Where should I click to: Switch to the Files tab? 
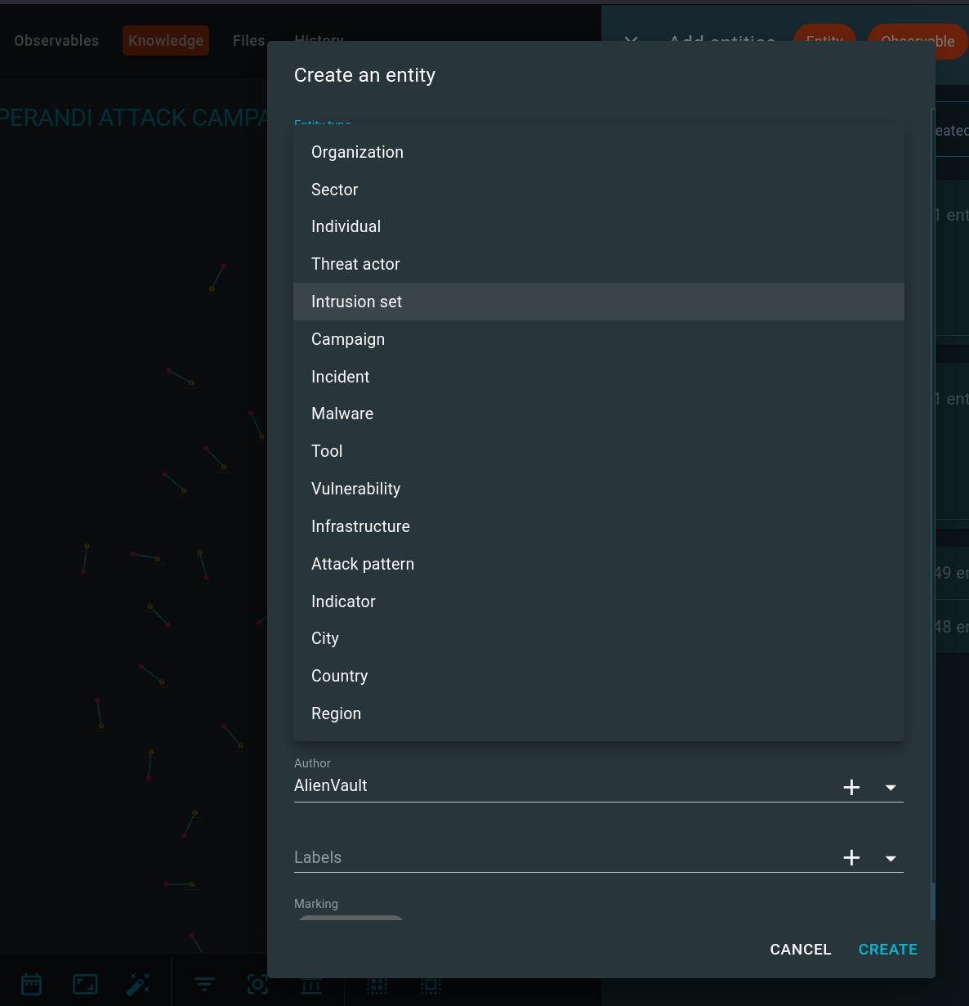pyautogui.click(x=248, y=40)
